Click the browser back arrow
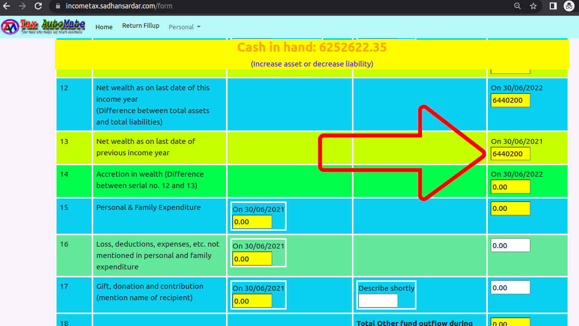This screenshot has height=326, width=579. [6, 6]
